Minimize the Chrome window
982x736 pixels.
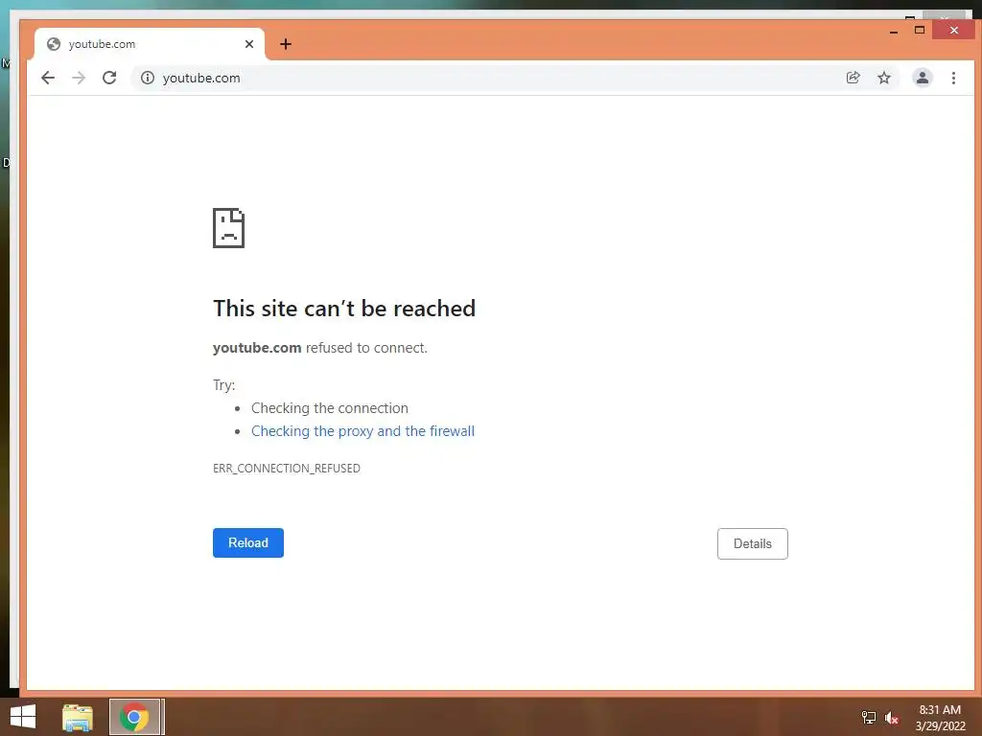click(x=894, y=30)
